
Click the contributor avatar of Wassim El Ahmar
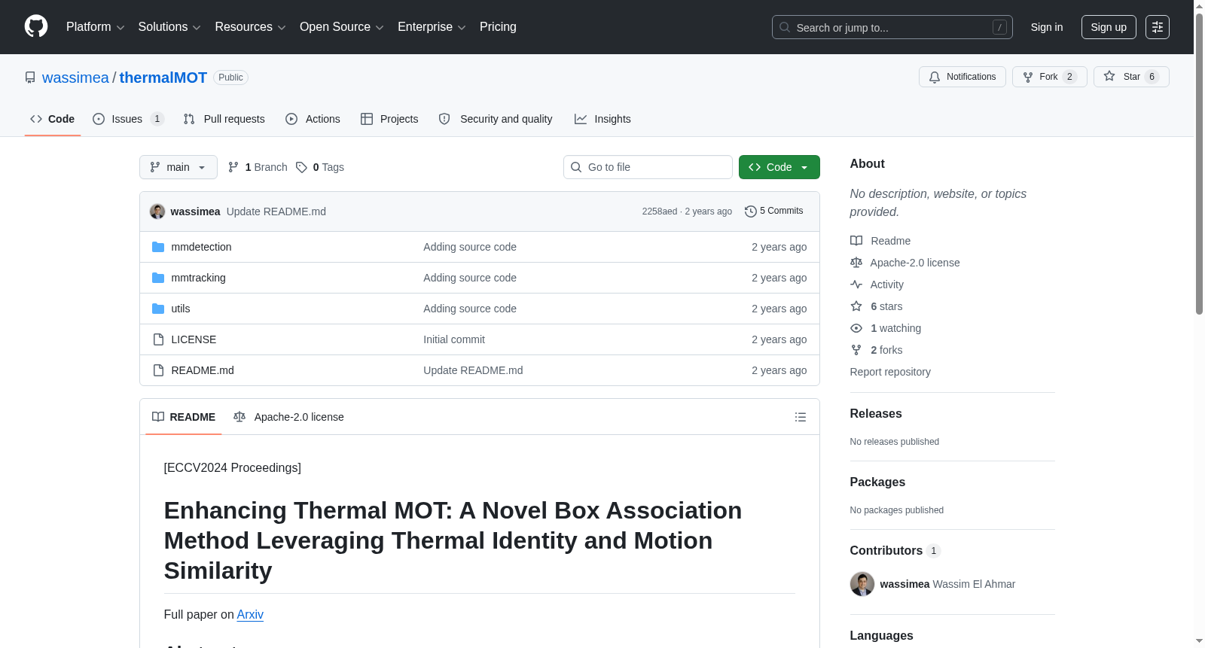[862, 584]
